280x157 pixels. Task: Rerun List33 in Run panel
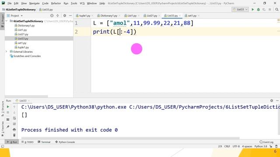click(8, 107)
